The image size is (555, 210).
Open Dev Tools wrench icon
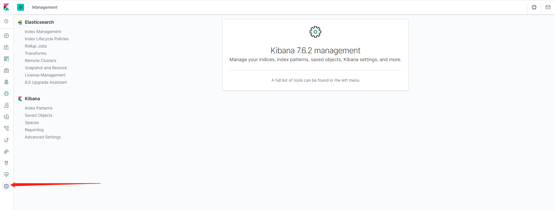point(6,163)
